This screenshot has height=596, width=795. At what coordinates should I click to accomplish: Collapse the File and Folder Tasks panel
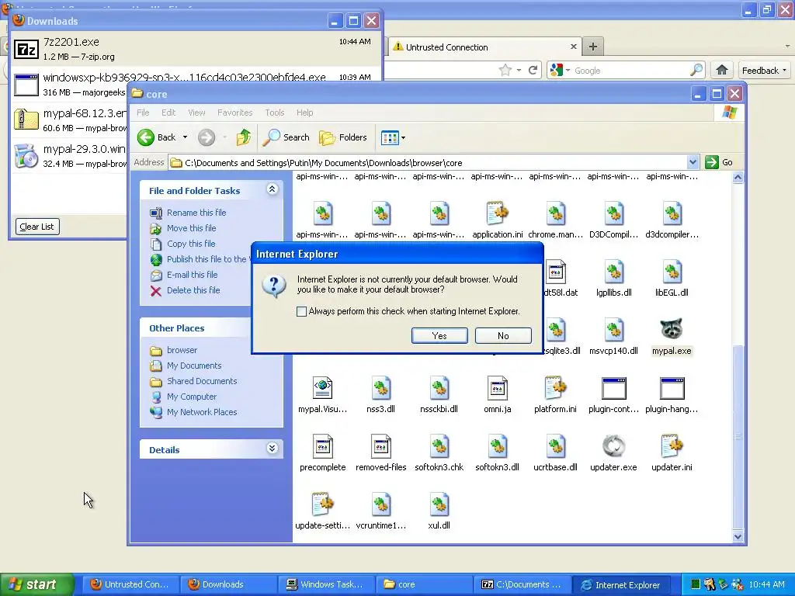pyautogui.click(x=273, y=189)
